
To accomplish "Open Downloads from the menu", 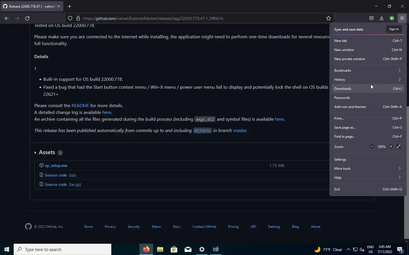I will coord(368,88).
